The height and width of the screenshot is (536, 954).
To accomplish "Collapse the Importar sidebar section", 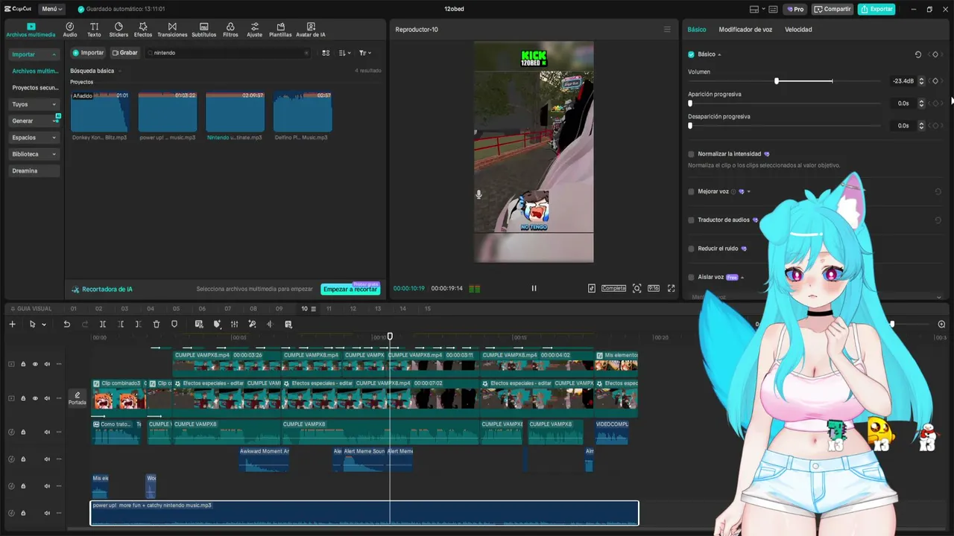I will coord(54,54).
